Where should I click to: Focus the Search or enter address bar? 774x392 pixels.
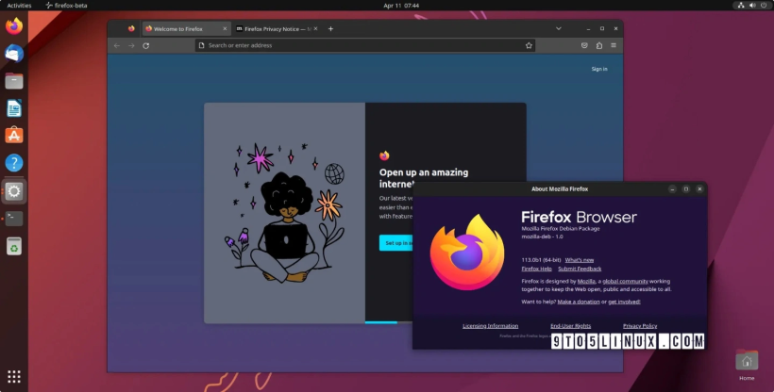359,45
